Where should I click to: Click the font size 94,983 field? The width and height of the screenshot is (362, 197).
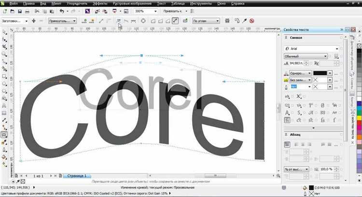(x=297, y=63)
